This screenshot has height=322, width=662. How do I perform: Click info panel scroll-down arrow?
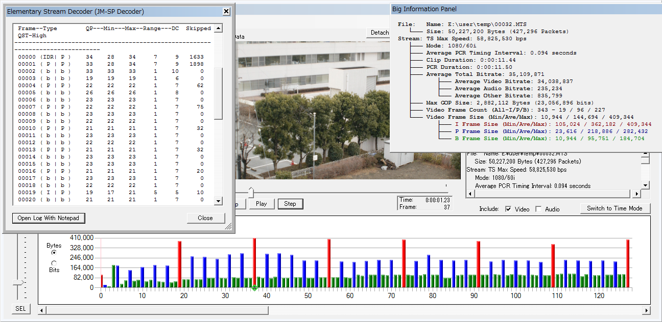pyautogui.click(x=645, y=185)
